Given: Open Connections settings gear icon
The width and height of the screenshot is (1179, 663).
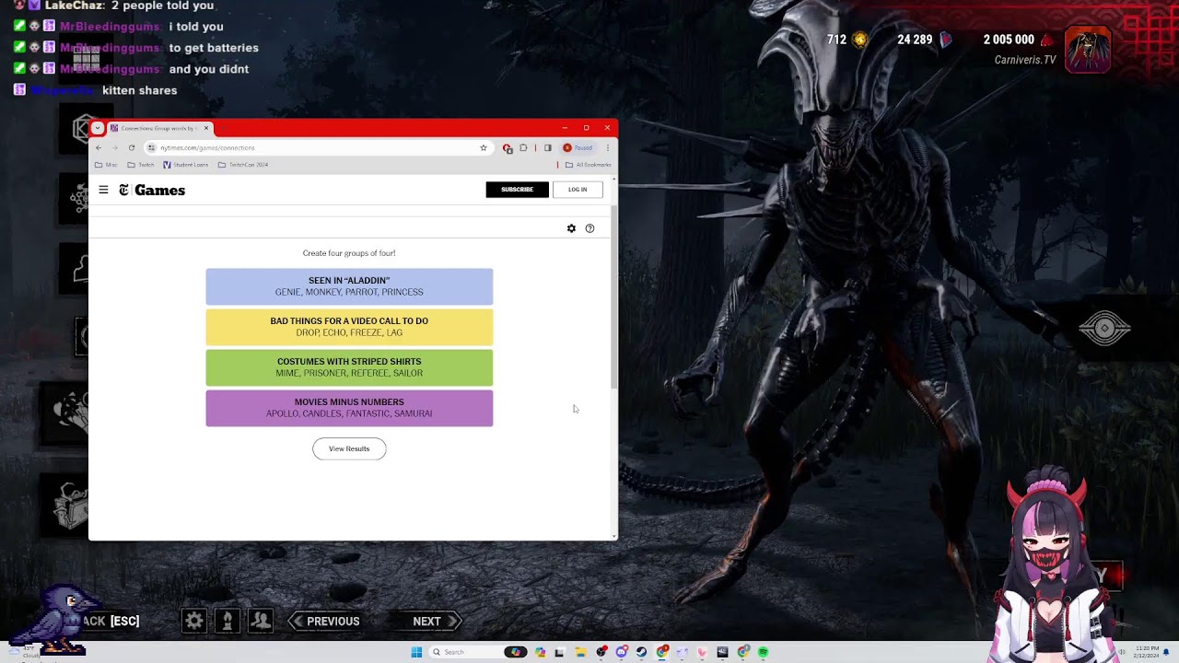Looking at the screenshot, I should pos(571,228).
